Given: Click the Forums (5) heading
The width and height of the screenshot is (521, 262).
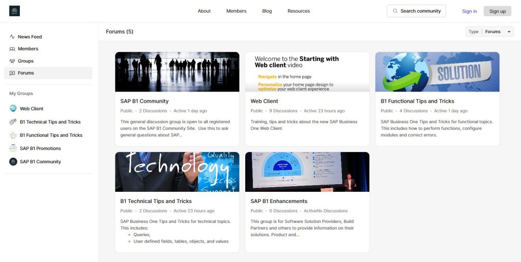Looking at the screenshot, I should 120,32.
